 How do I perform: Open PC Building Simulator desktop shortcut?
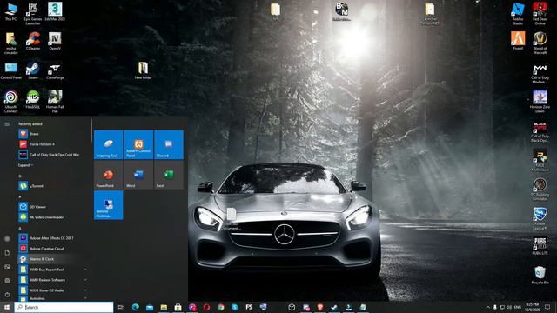[x=540, y=190]
